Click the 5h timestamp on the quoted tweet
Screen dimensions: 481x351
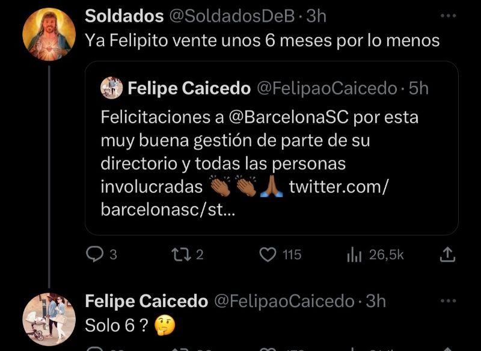click(x=418, y=89)
